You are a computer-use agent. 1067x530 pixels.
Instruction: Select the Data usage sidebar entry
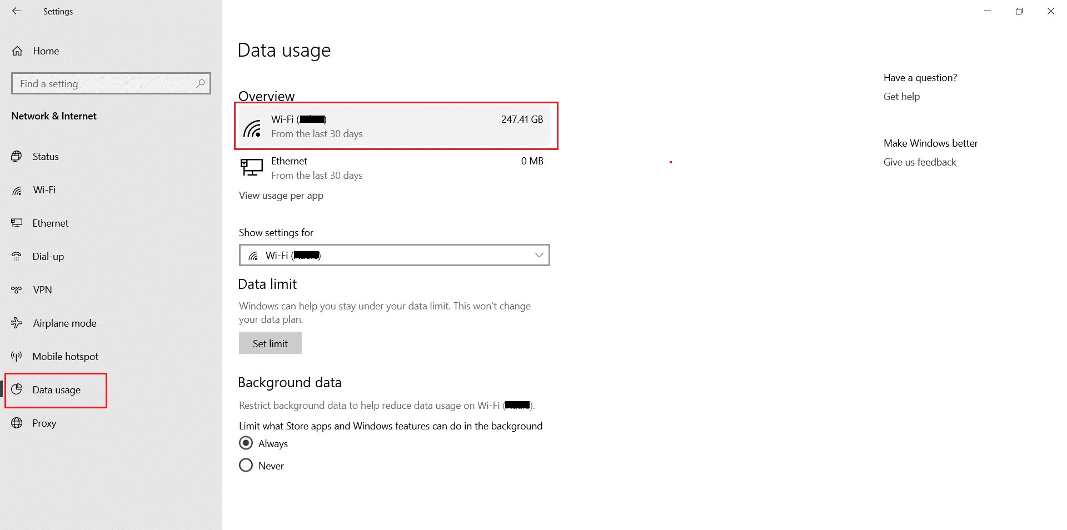tap(56, 389)
